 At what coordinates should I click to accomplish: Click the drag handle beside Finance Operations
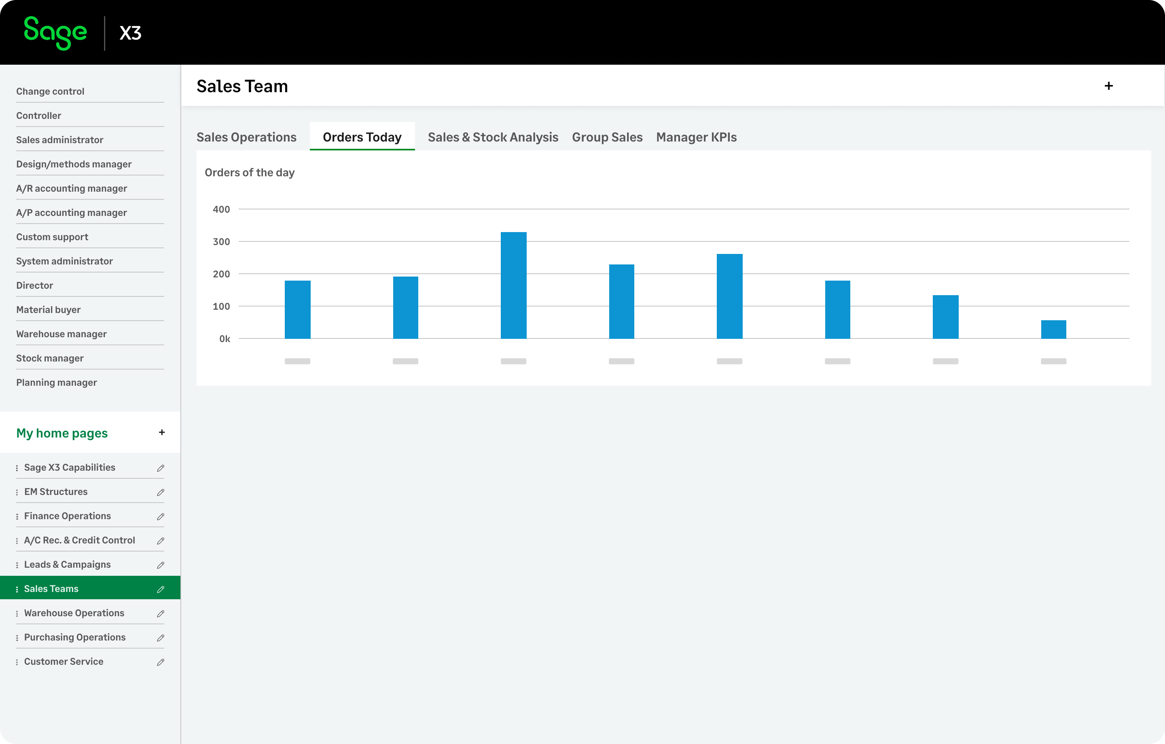tap(17, 516)
